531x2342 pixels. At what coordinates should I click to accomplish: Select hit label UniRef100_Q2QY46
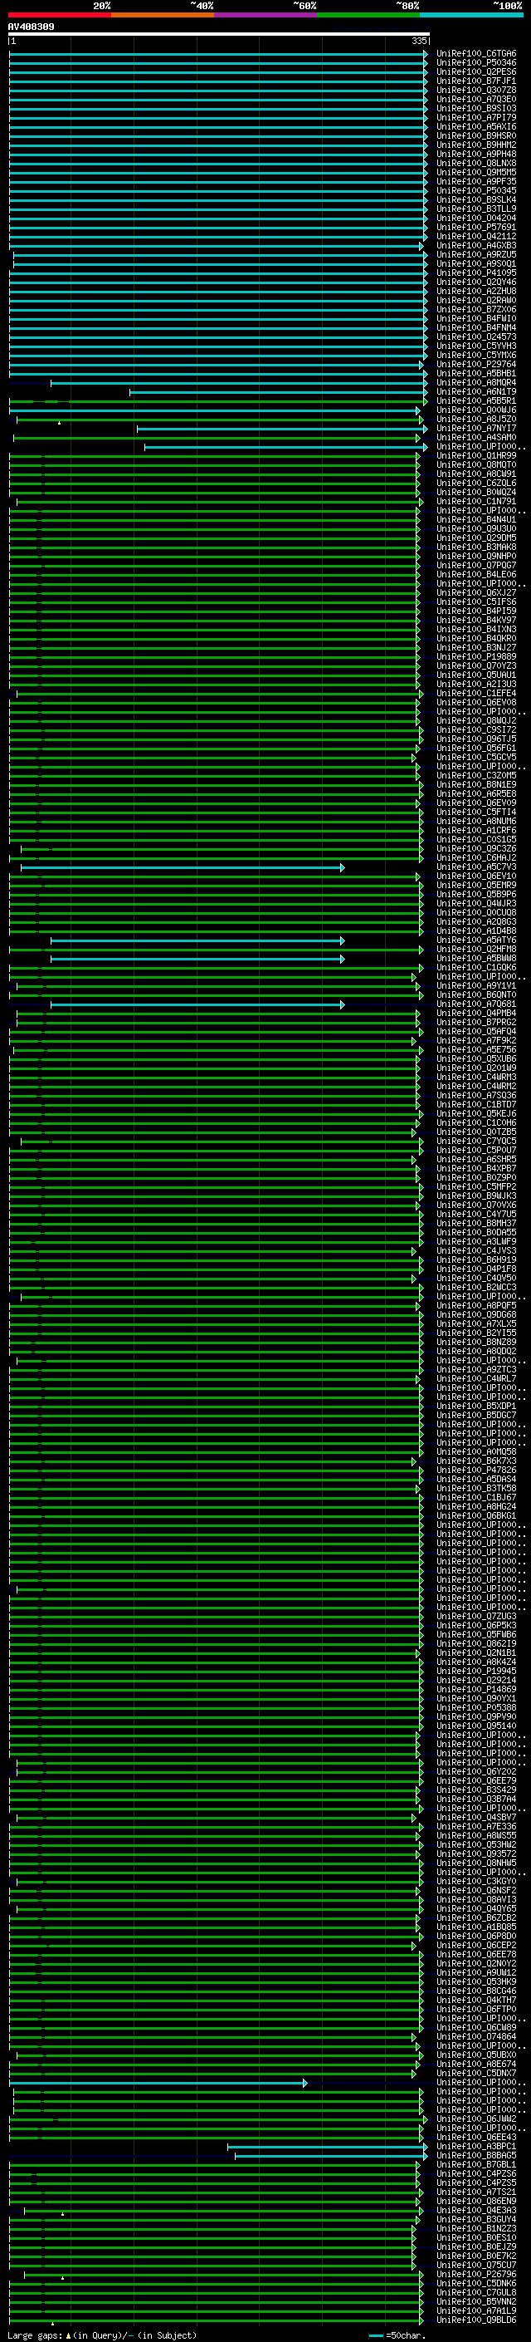(x=476, y=282)
